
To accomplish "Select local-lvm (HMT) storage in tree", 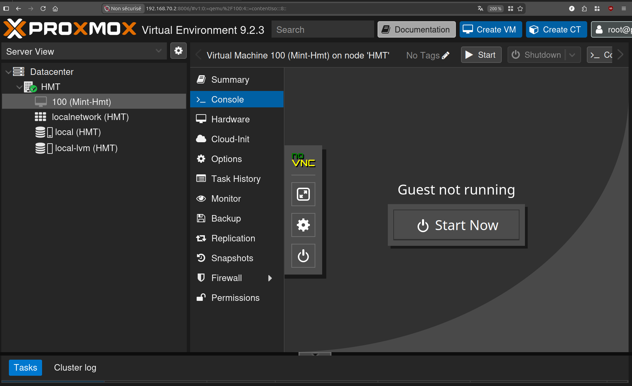I will pos(94,148).
